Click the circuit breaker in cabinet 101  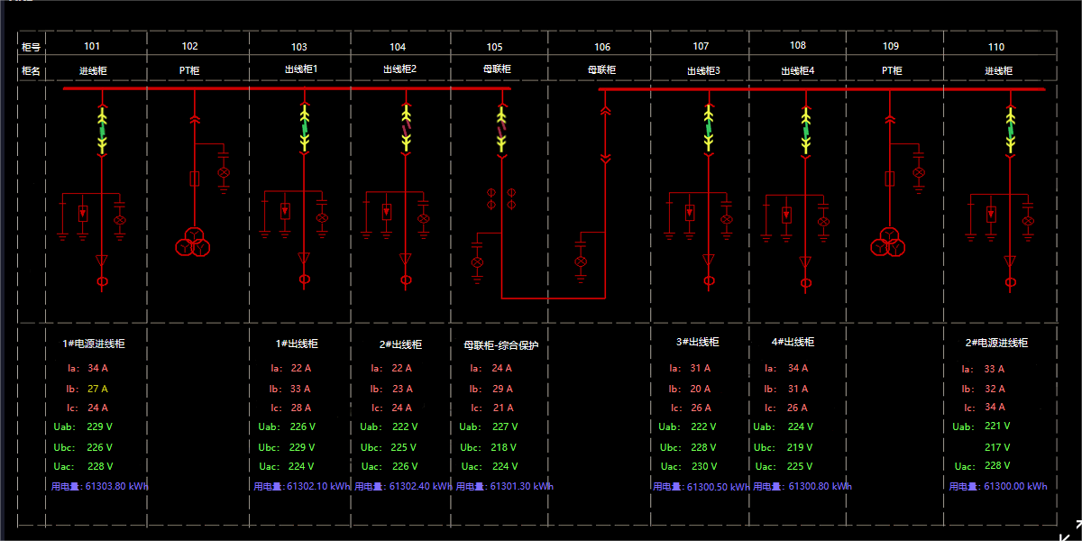coord(102,131)
